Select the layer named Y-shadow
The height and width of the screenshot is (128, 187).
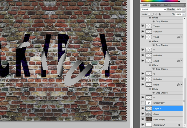pos(158,32)
